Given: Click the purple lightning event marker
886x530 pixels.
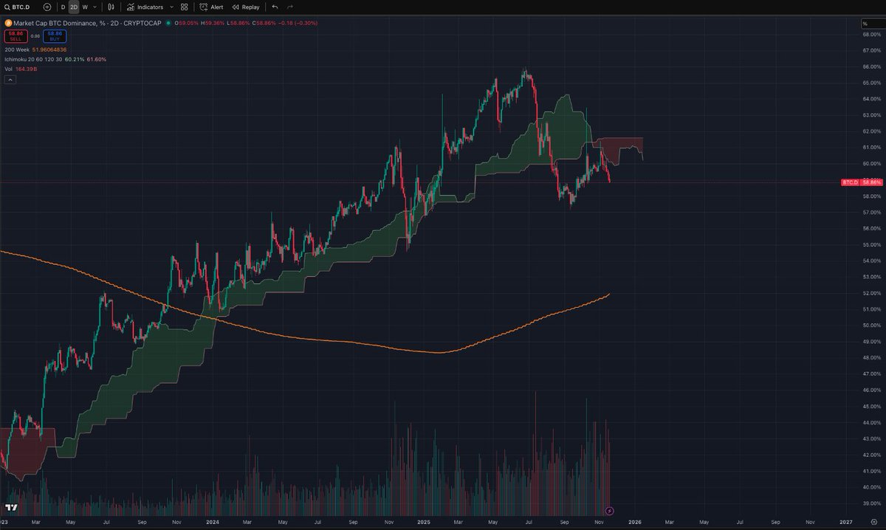Looking at the screenshot, I should point(609,510).
